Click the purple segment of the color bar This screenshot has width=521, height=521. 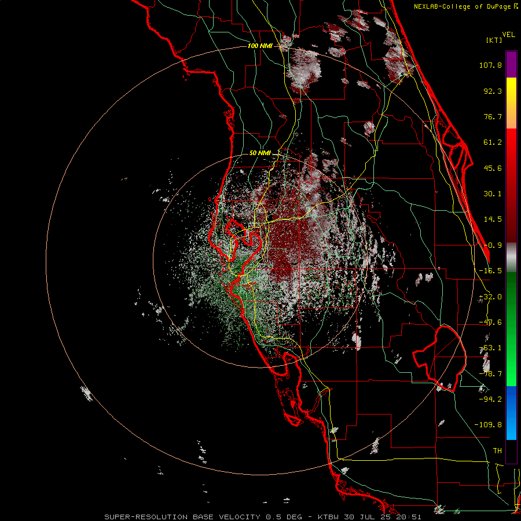click(511, 64)
